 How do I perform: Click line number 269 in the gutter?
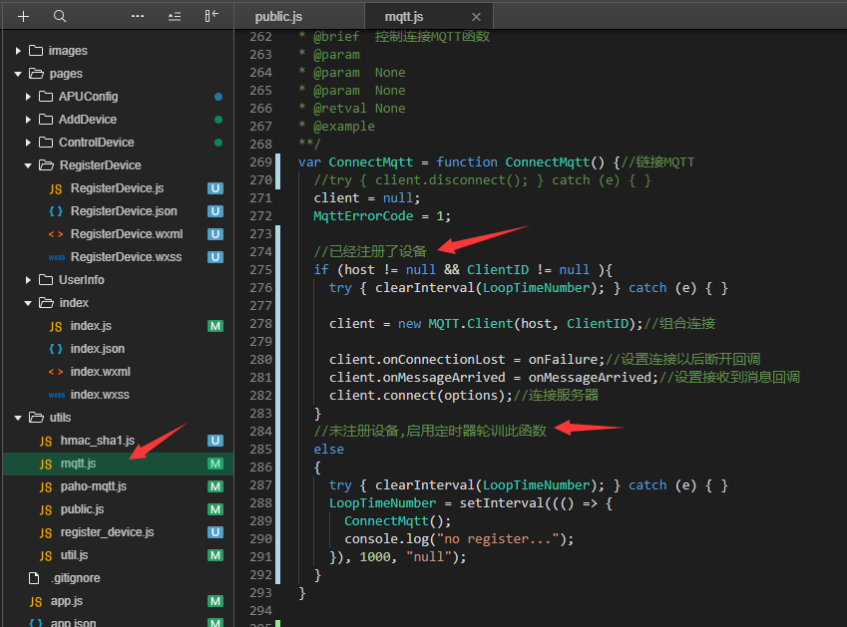point(261,161)
